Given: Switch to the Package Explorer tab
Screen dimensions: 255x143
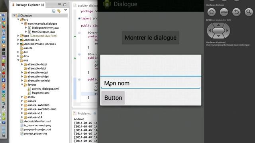Looking at the screenshot, I should pos(27,5).
